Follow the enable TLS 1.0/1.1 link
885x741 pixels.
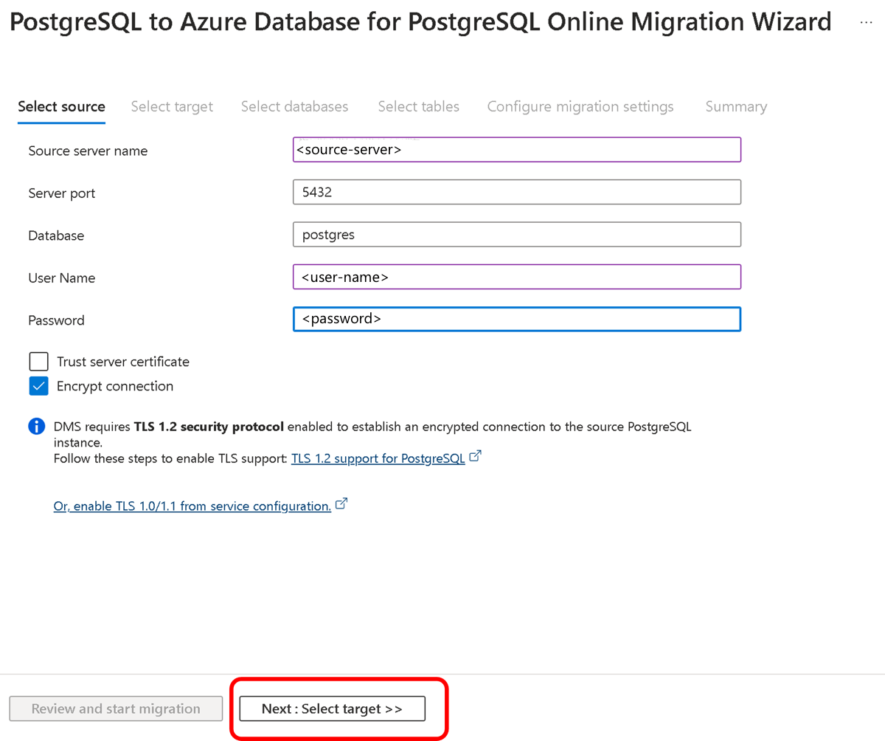pyautogui.click(x=192, y=506)
